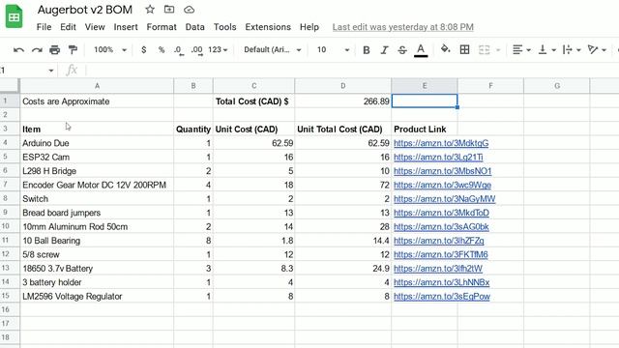Click the merge cells icon

(484, 49)
